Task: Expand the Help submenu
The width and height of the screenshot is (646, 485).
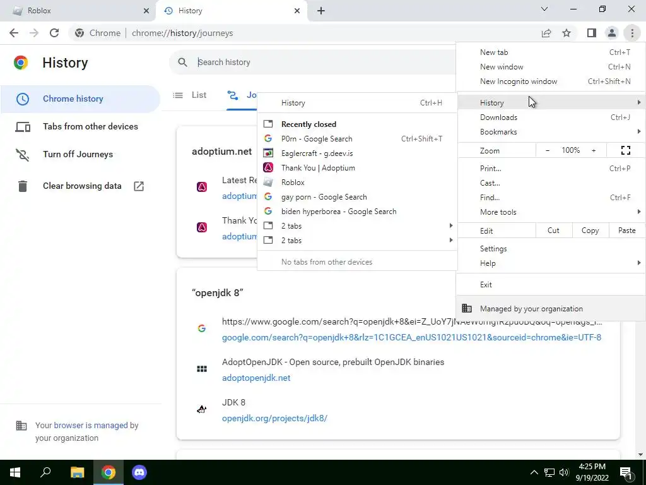Action: (551, 263)
